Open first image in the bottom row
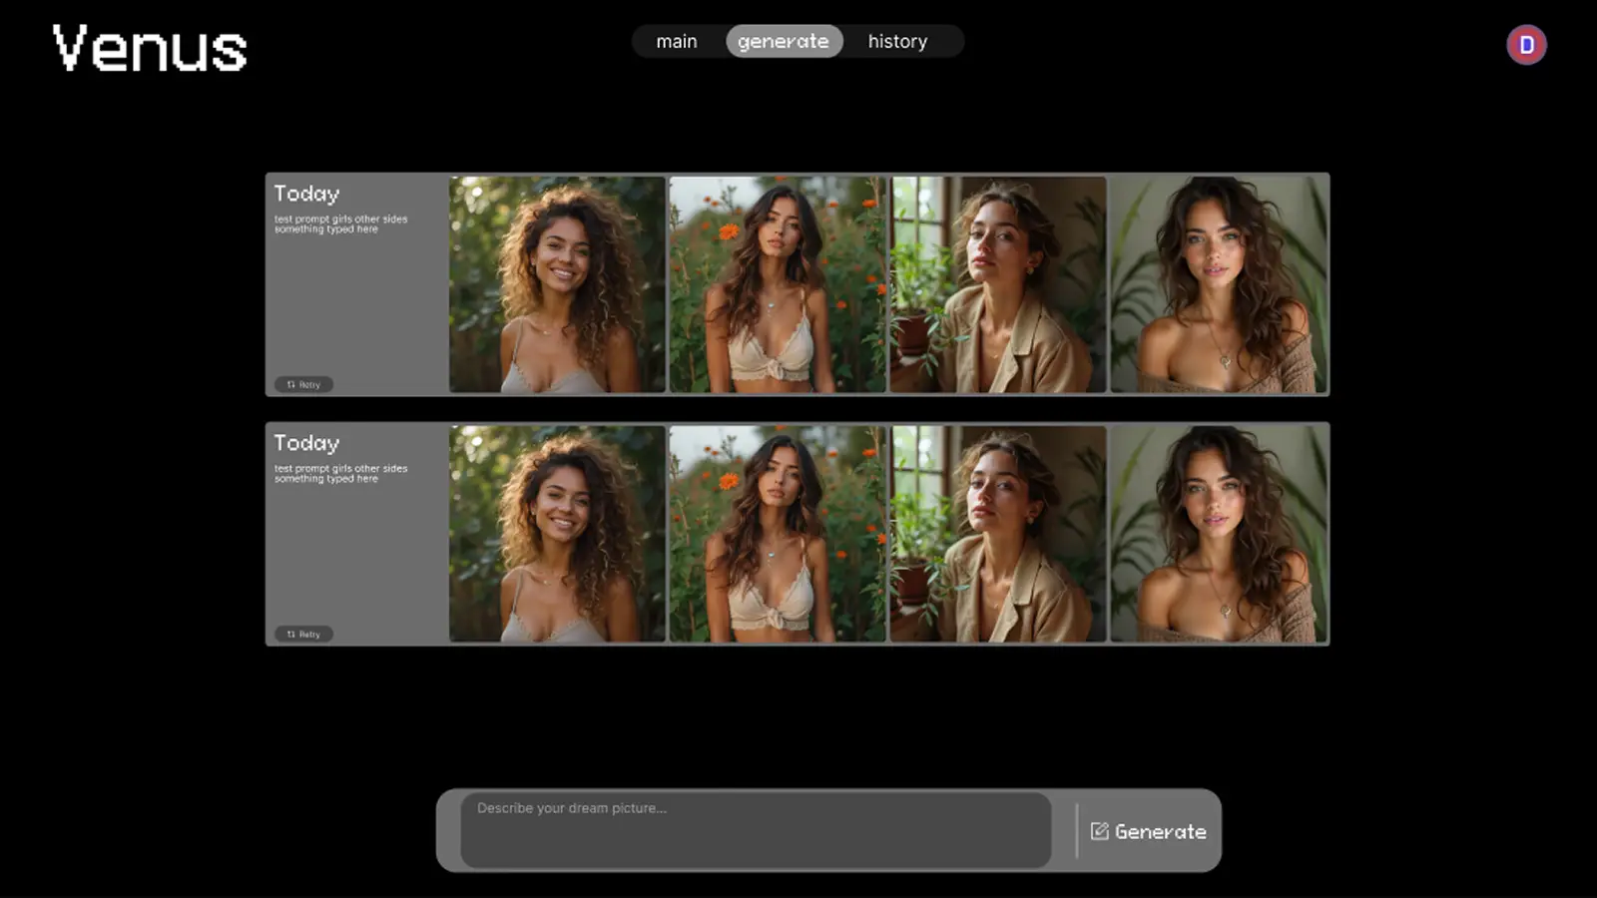 tap(557, 534)
